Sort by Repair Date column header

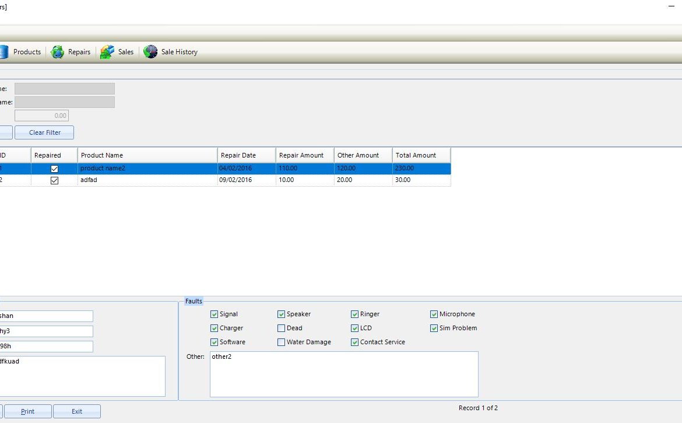click(x=247, y=155)
